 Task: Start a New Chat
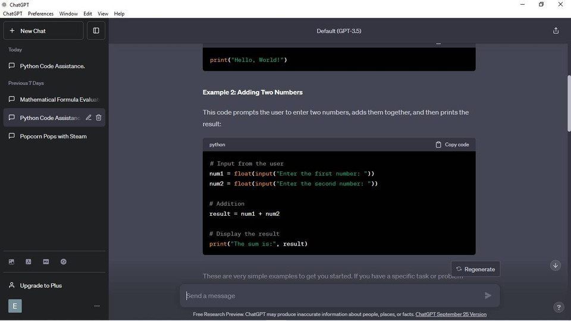click(x=43, y=31)
